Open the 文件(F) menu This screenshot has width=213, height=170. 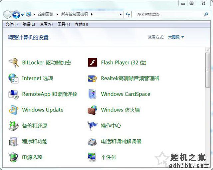pos(12,24)
